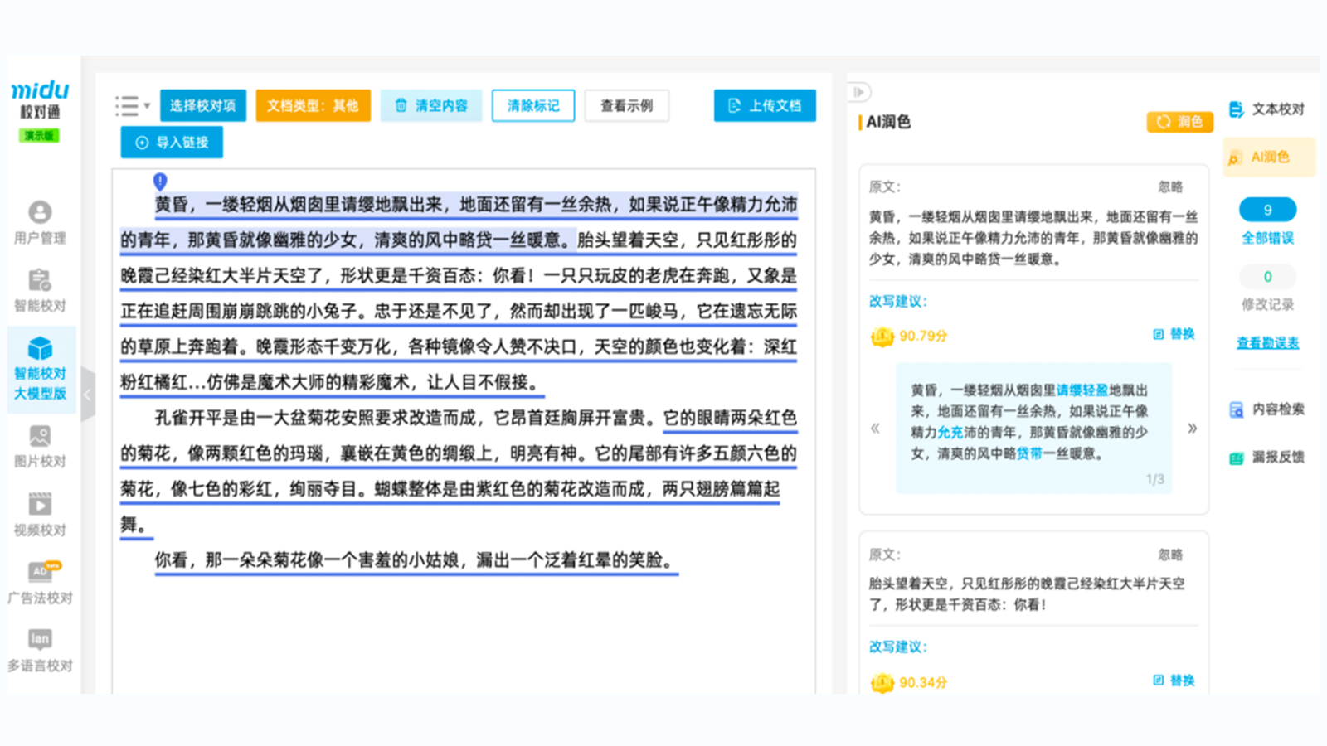This screenshot has height=746, width=1327.
Task: Collapse the AI润色 panel with arrow toggle
Action: click(859, 92)
